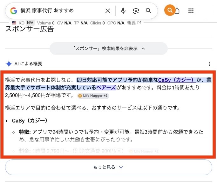Screen dimensions: 217x185
Task: Click the Volume 0 metric
Action: 46,23
